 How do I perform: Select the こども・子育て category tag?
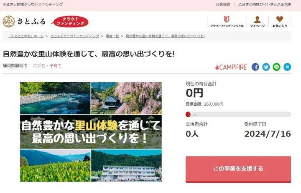click(47, 66)
